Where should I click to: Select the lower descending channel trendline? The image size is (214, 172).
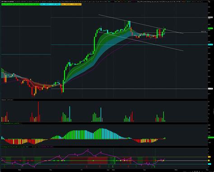pyautogui.click(x=141, y=41)
